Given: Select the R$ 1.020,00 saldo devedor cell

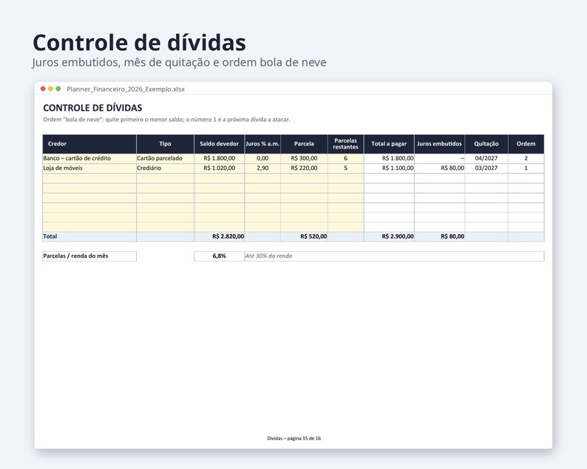Looking at the screenshot, I should click(x=219, y=168).
